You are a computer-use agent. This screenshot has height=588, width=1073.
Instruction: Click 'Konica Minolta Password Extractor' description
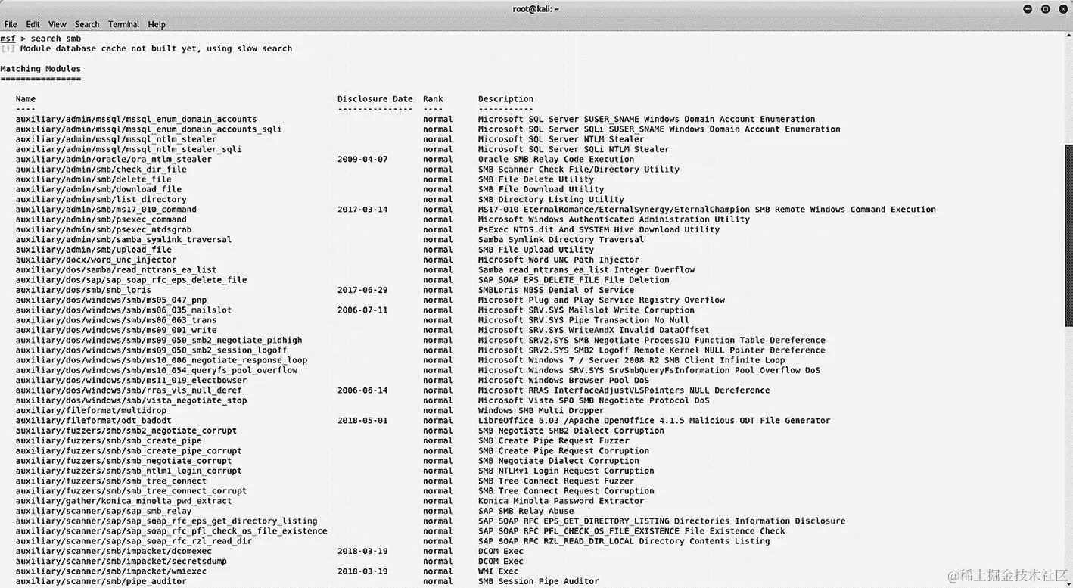[561, 501]
